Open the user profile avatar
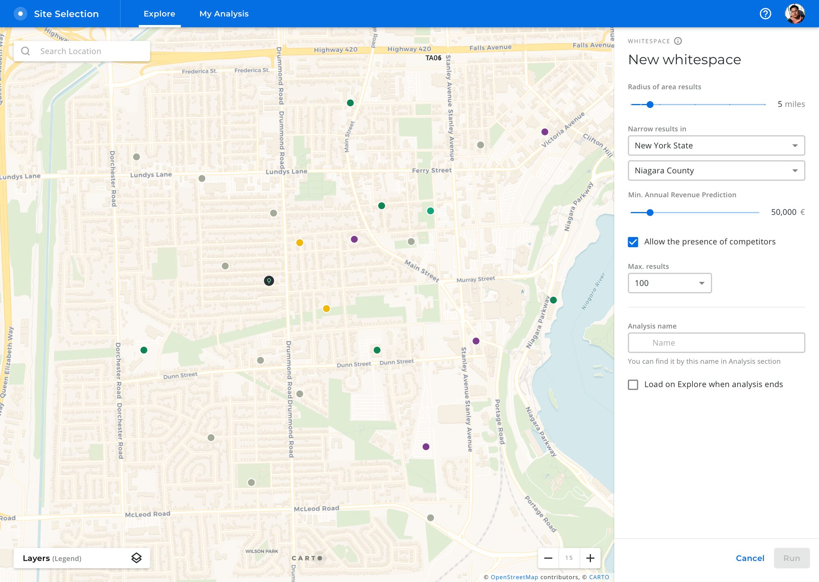 [x=795, y=14]
